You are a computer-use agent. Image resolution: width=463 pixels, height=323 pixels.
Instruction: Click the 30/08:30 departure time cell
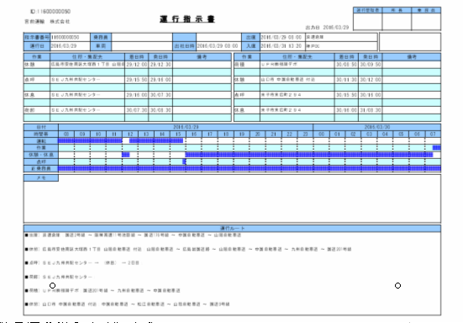(x=160, y=110)
